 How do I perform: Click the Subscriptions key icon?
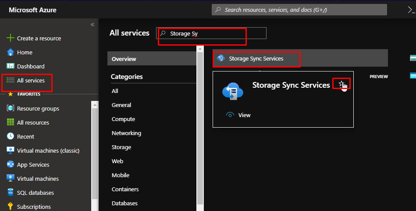[11, 206]
